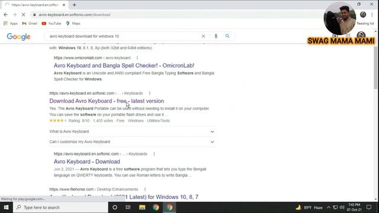This screenshot has height=213, width=379.
Task: Open options for filehorse.com result
Action: 144,189
